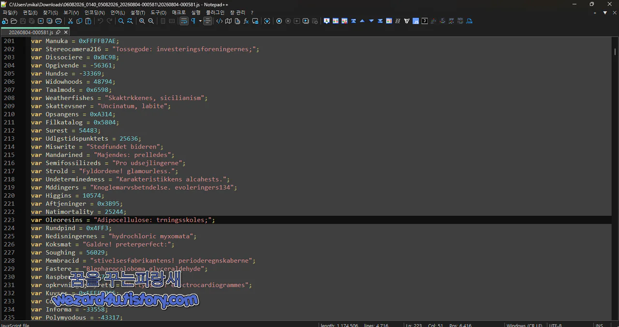Click the blue JS plugin icon
Screen dimensions: 619x327
coord(415,21)
